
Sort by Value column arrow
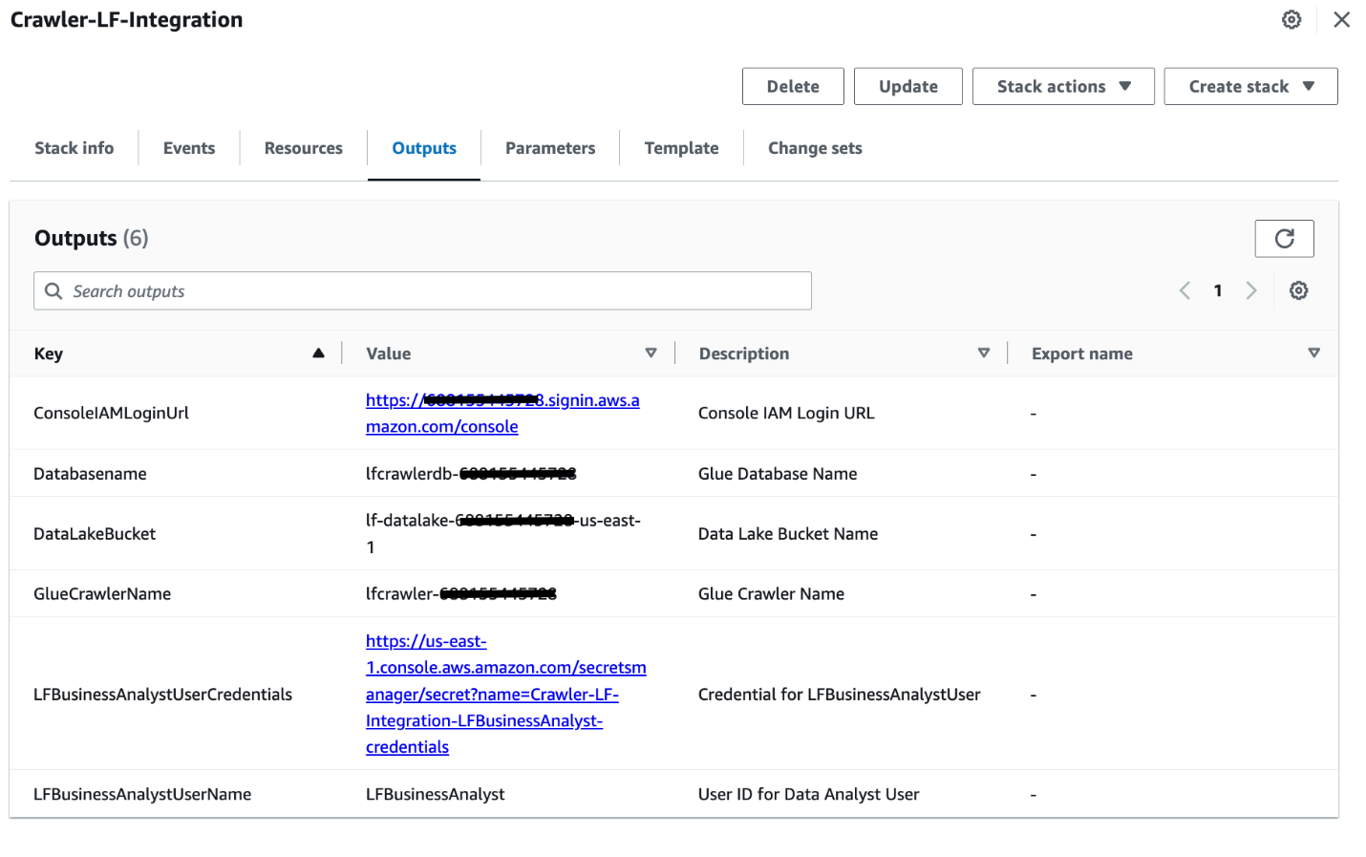651,353
